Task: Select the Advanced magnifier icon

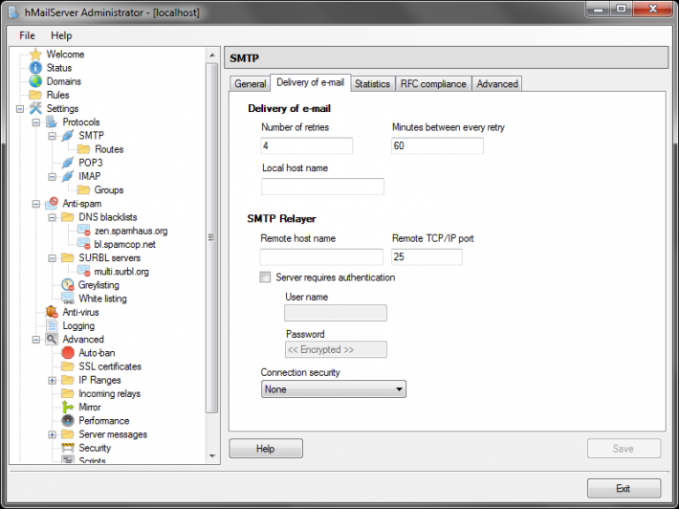Action: 52,340
